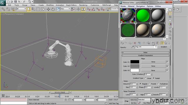Screen dimensions: 188x105
Task: Click Rectangular Selection Region icon
Action: (x=38, y=9)
